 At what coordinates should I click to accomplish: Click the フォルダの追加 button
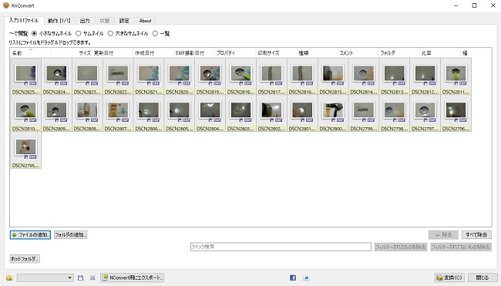tap(70, 235)
